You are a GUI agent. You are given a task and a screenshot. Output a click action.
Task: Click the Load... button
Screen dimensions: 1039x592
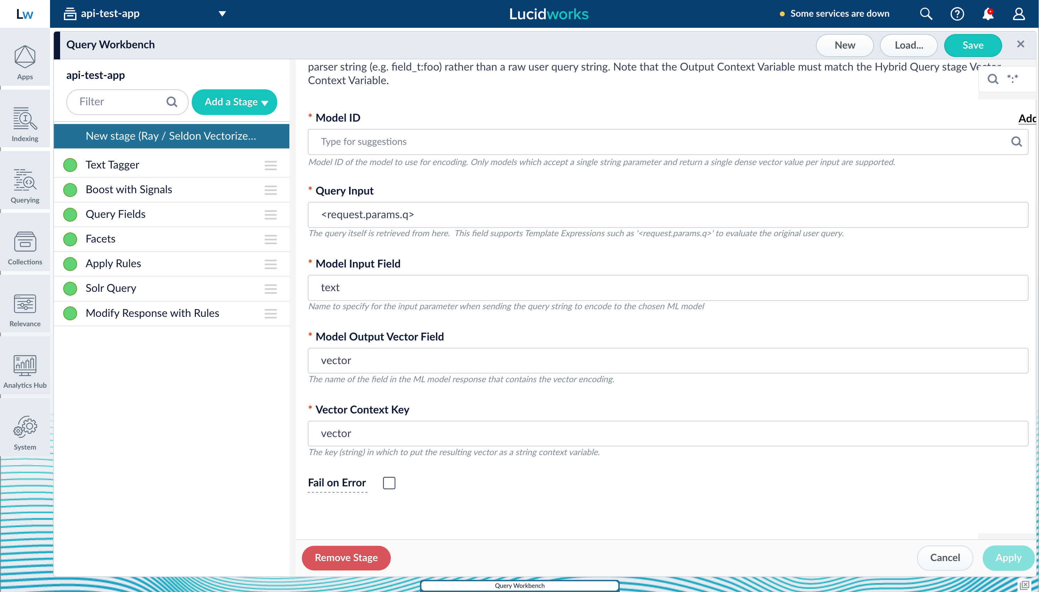(908, 45)
